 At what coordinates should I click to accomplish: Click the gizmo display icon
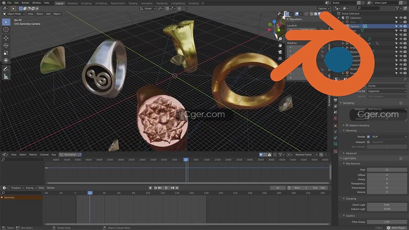pos(286,14)
